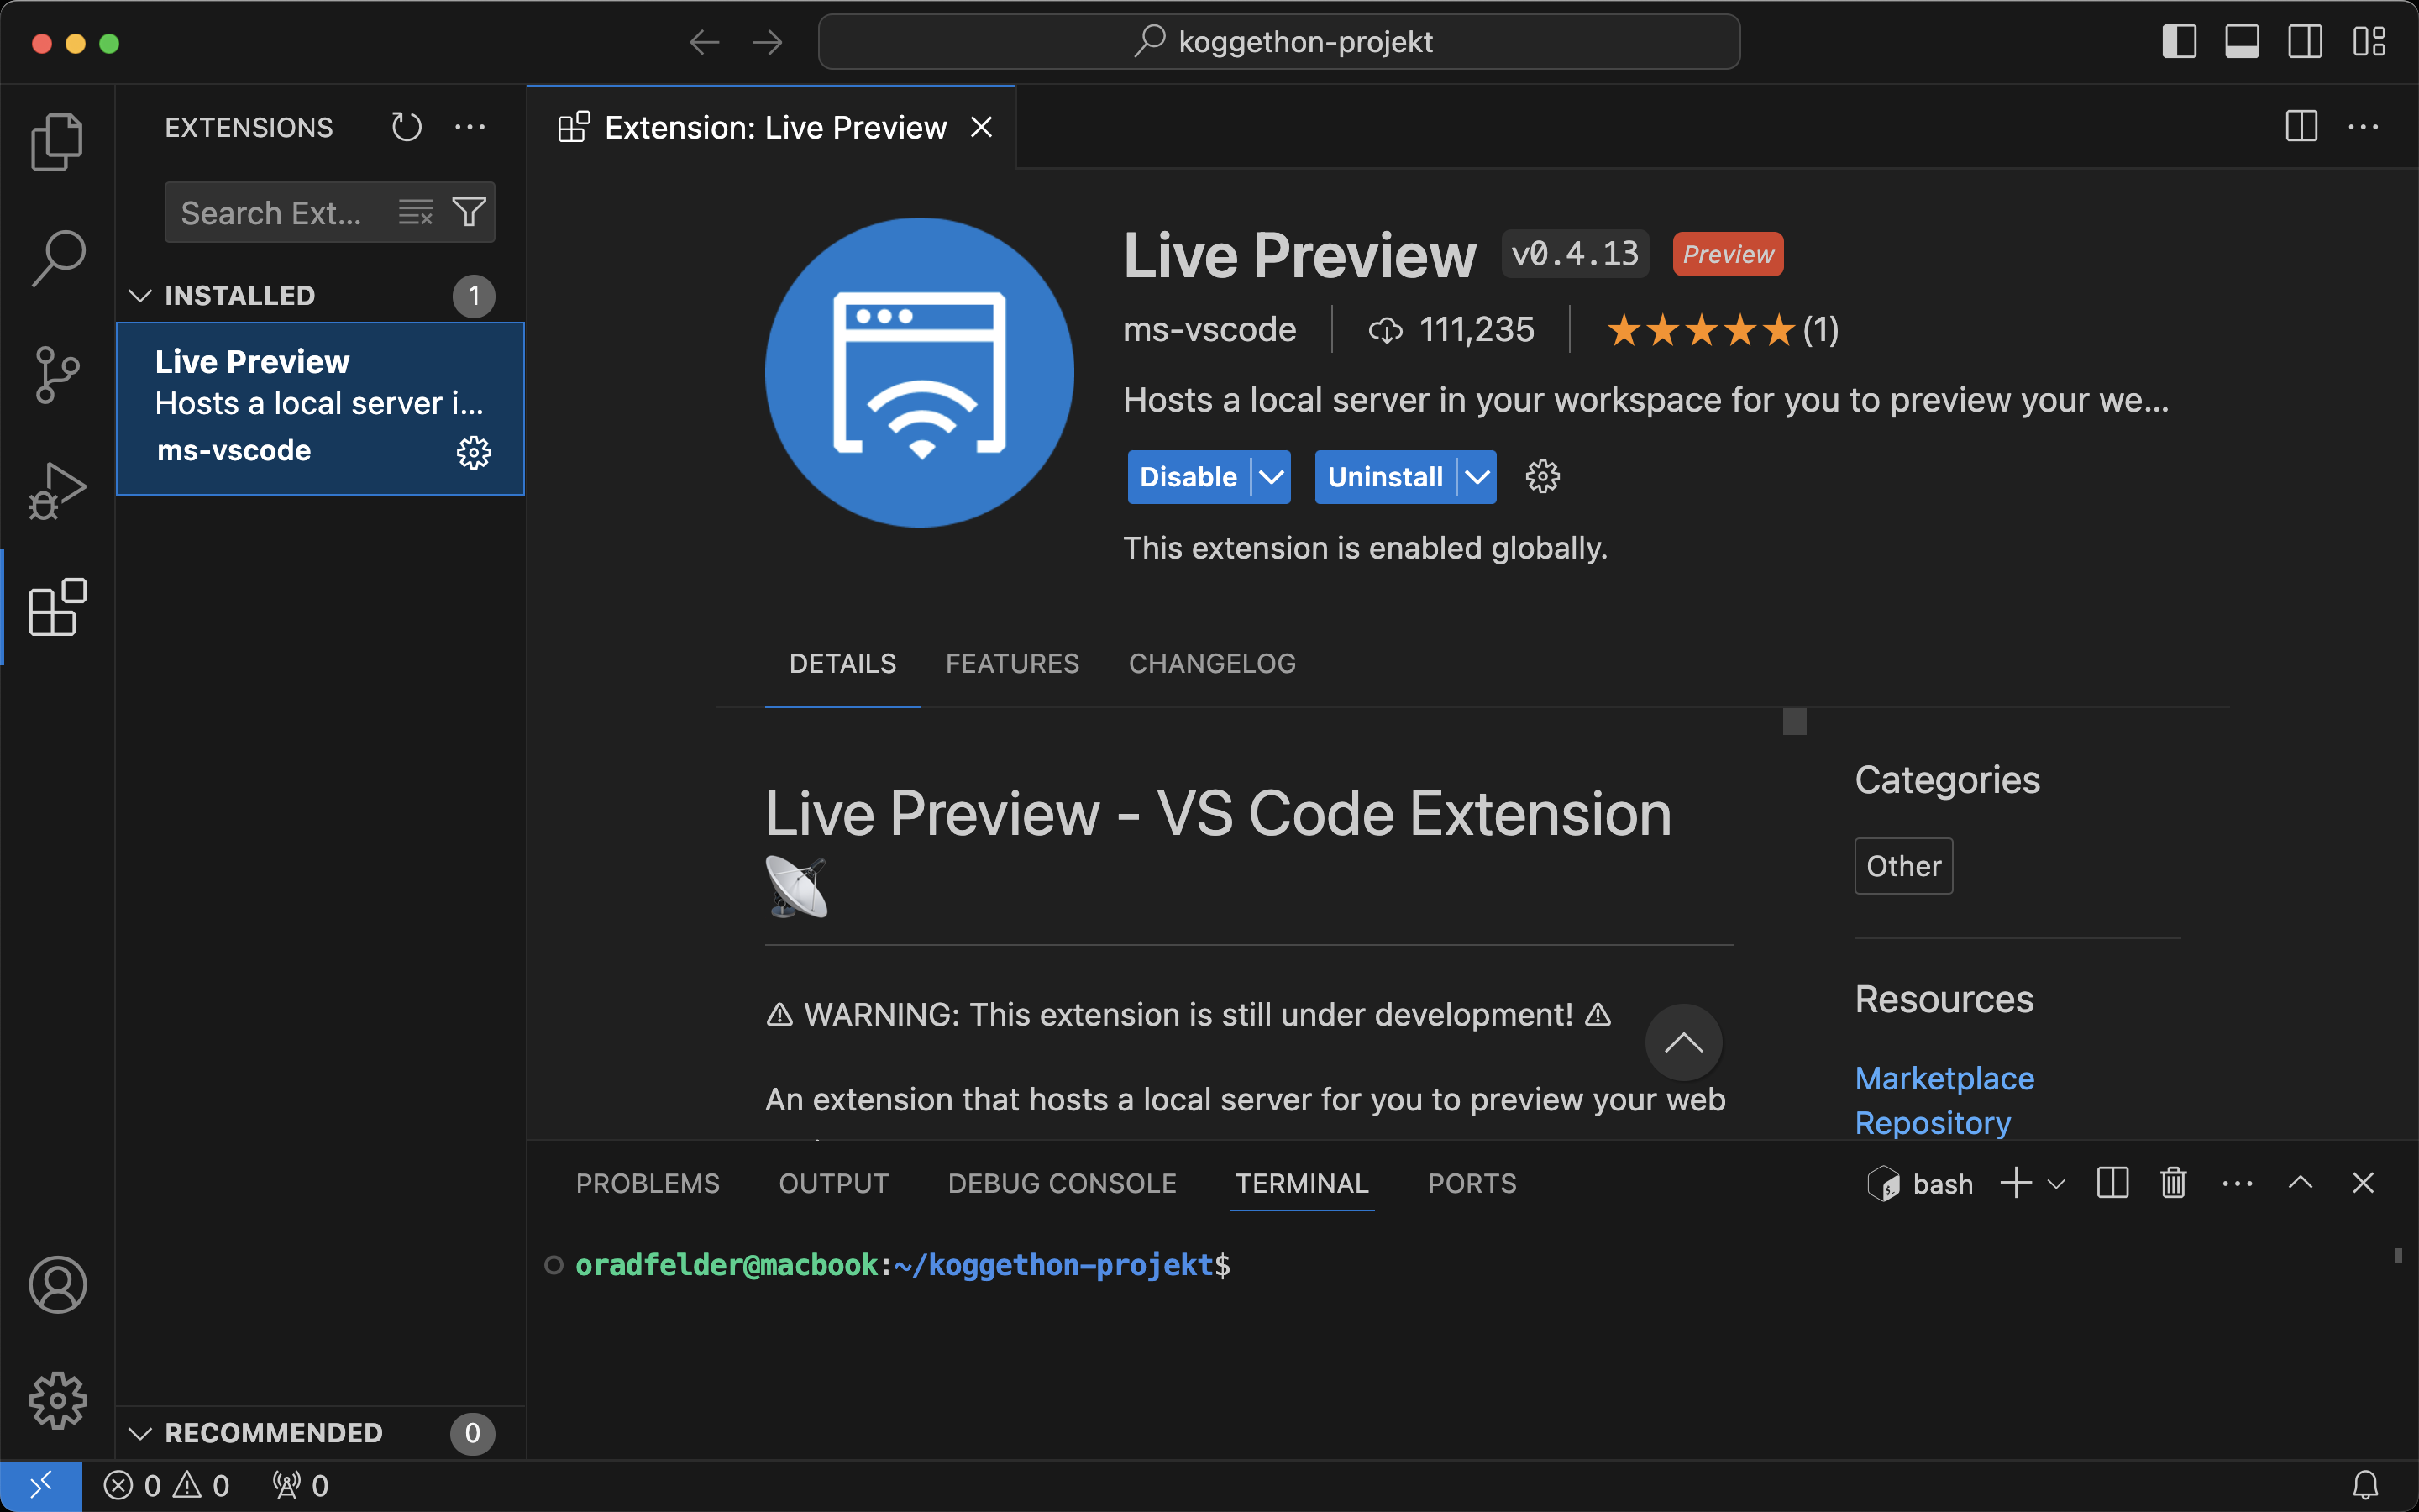Open the Search view in activity bar
This screenshot has height=1512, width=2419.
[x=57, y=258]
